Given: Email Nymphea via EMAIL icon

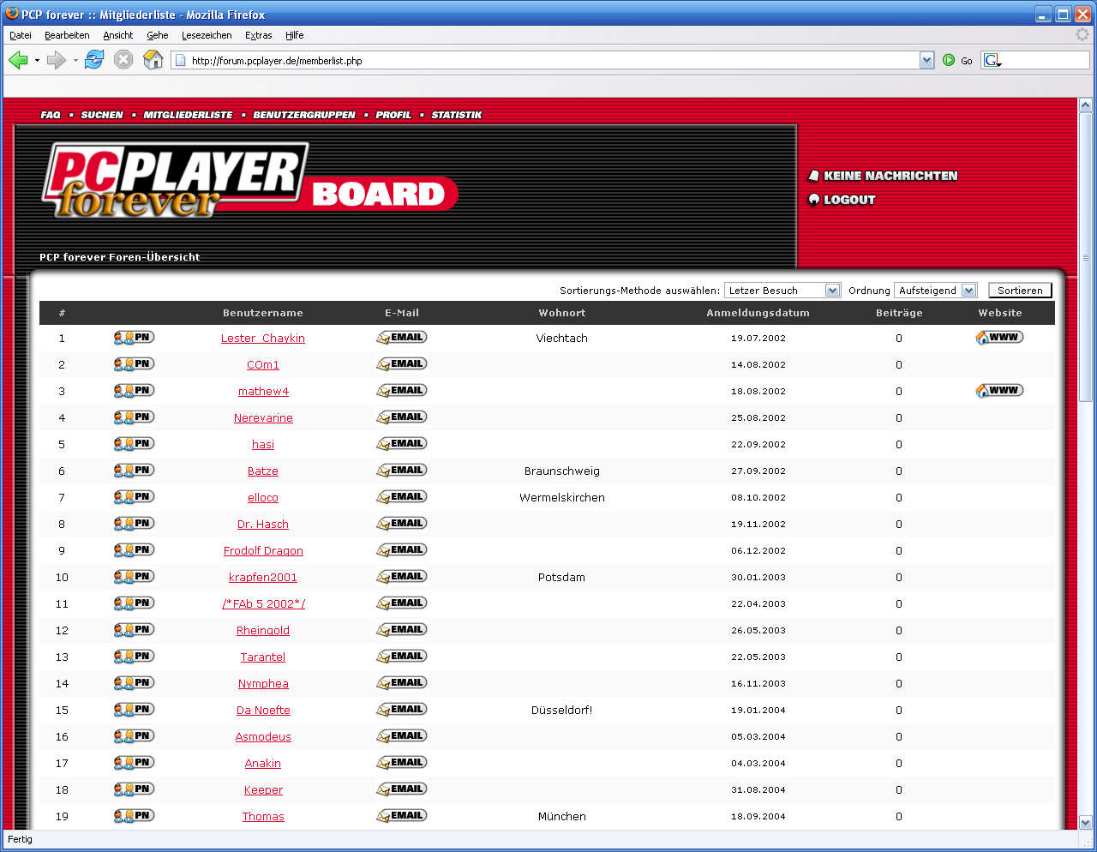Looking at the screenshot, I should click(402, 683).
